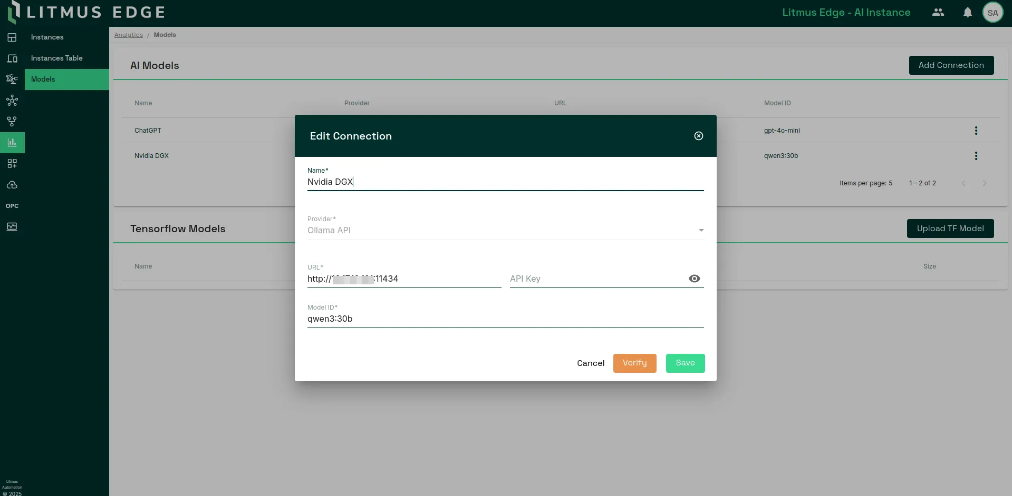Go to next page of AI Models
The height and width of the screenshot is (496, 1012).
tap(985, 183)
